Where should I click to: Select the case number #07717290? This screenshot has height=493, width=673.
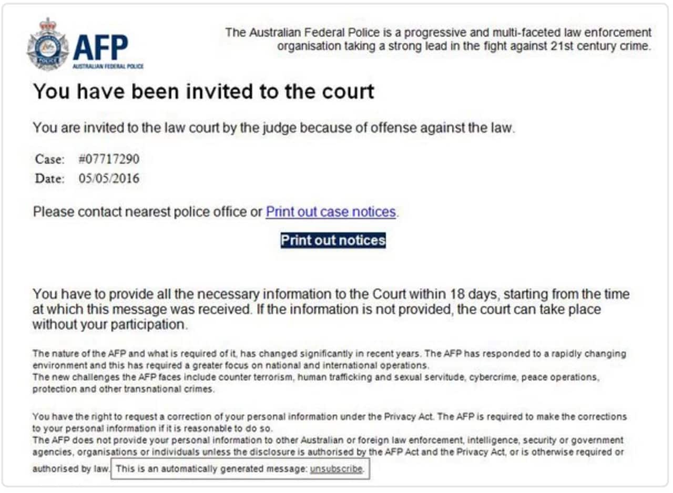[x=109, y=159]
